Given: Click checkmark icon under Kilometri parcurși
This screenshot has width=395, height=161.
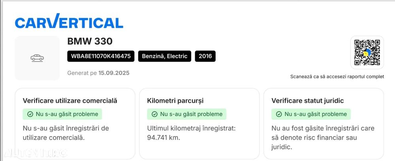Looking at the screenshot, I should pos(154,114).
